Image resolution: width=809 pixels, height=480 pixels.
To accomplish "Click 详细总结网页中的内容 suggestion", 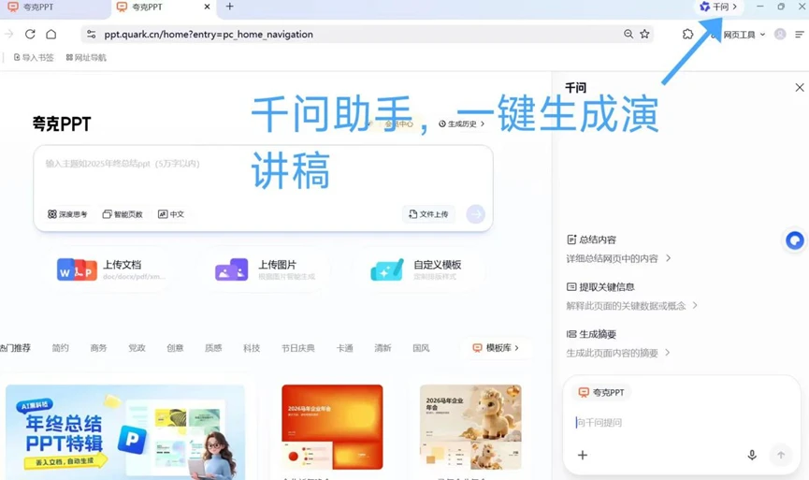I will tap(618, 258).
